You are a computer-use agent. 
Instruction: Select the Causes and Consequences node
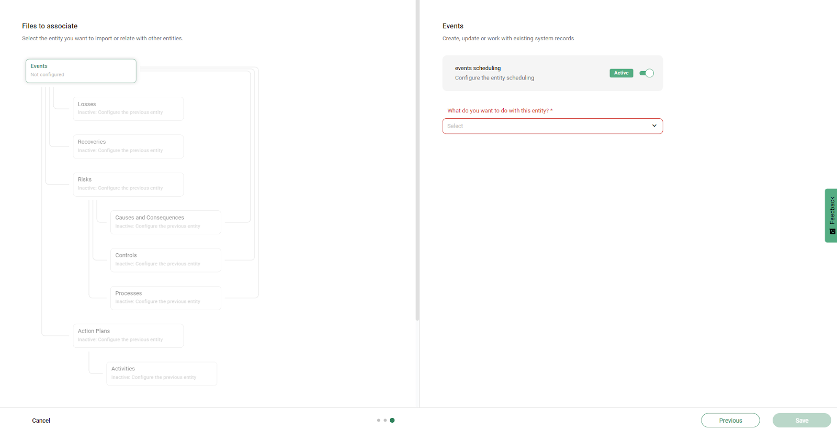click(x=165, y=222)
